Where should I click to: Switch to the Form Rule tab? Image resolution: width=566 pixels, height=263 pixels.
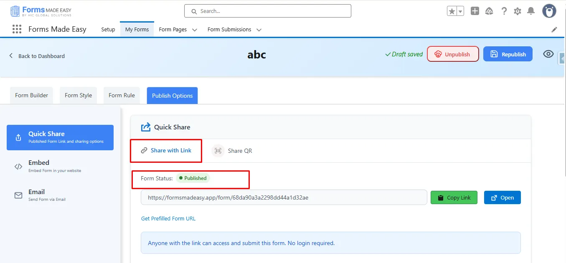(122, 95)
